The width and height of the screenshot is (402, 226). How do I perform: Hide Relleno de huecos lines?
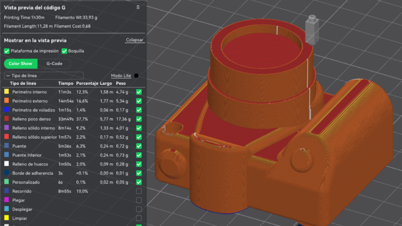[x=139, y=164]
